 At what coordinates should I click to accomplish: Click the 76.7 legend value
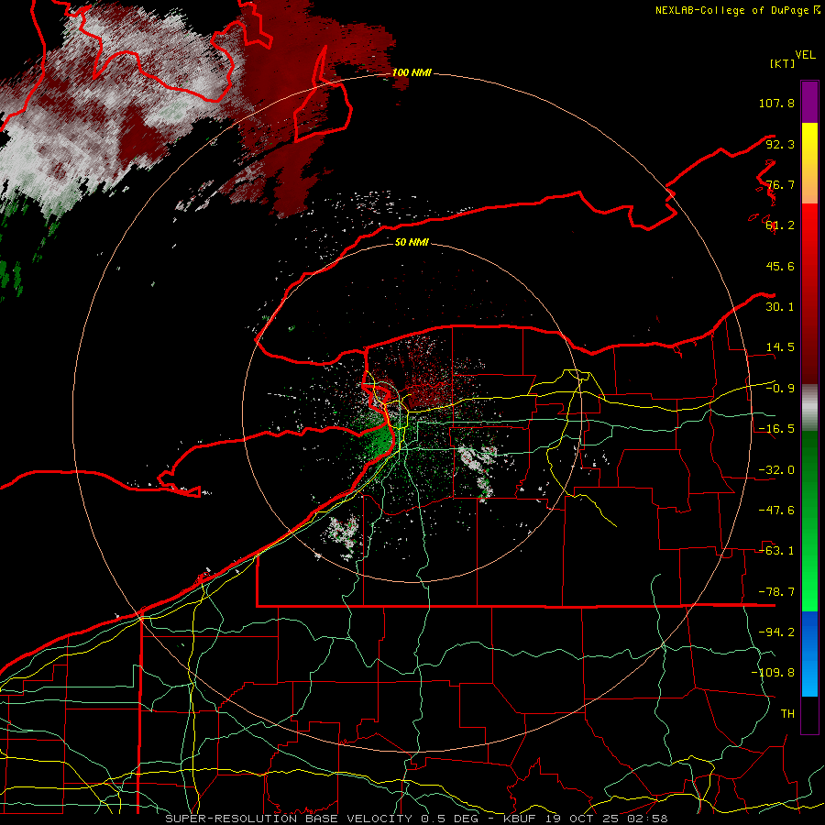[780, 184]
